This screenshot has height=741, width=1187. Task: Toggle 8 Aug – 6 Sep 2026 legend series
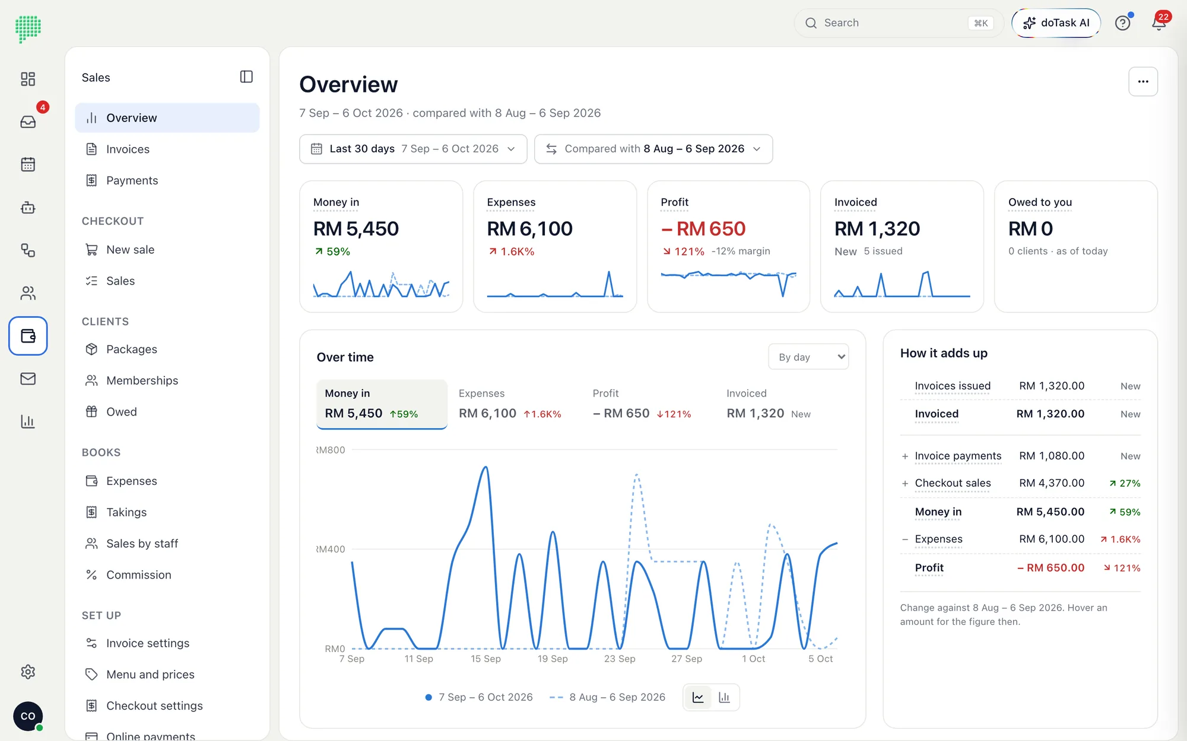(607, 697)
